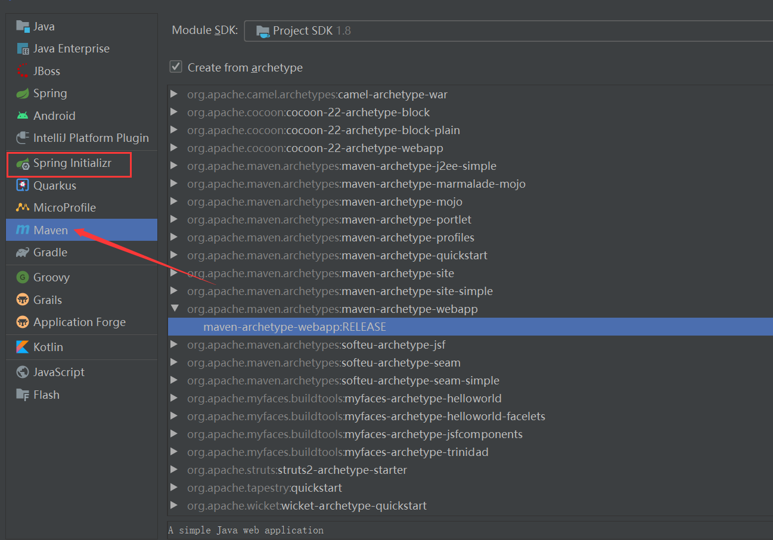Image resolution: width=773 pixels, height=540 pixels.
Task: Click the JavaScript globe icon
Action: click(x=23, y=373)
